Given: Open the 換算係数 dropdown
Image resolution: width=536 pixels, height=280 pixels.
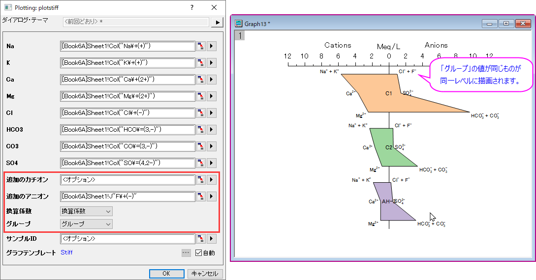Looking at the screenshot, I should pos(86,211).
